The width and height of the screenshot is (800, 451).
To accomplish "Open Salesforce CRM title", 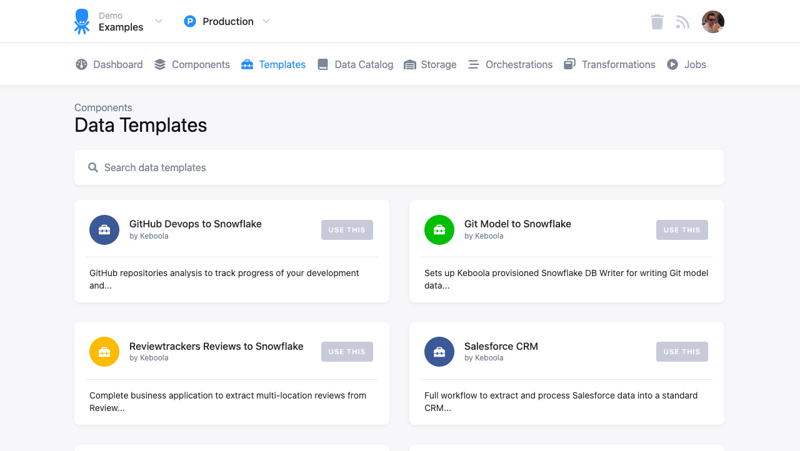I will [501, 346].
